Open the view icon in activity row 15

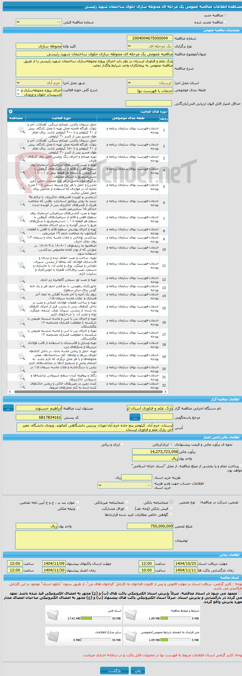point(21,308)
